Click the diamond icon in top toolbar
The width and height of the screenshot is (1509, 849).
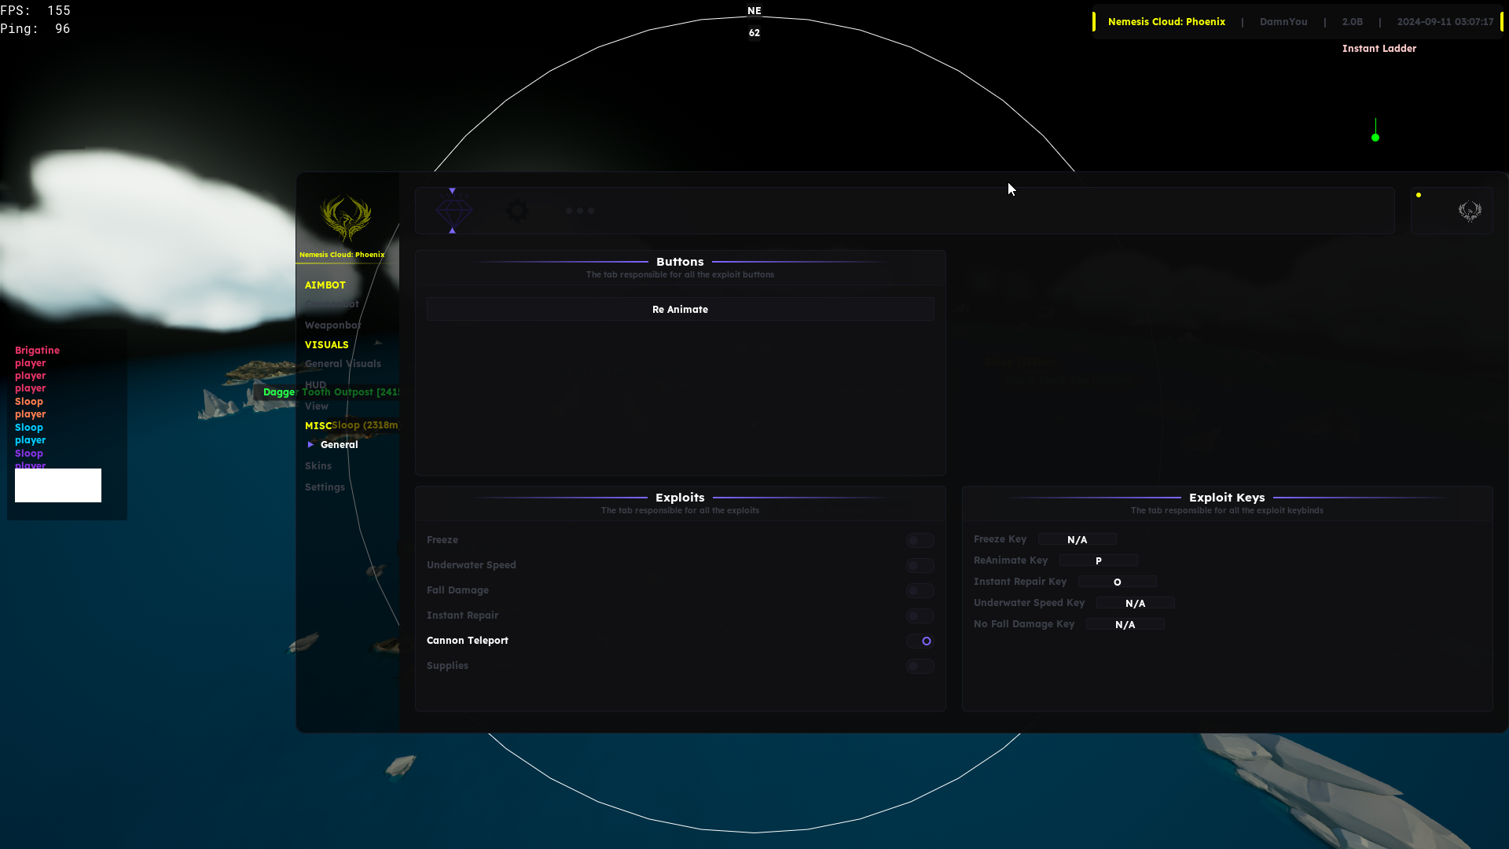[453, 211]
